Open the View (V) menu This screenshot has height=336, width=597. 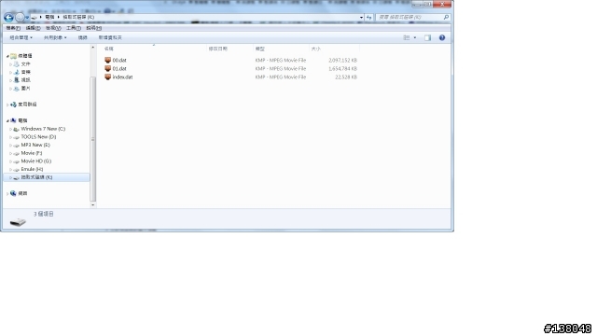pyautogui.click(x=53, y=28)
